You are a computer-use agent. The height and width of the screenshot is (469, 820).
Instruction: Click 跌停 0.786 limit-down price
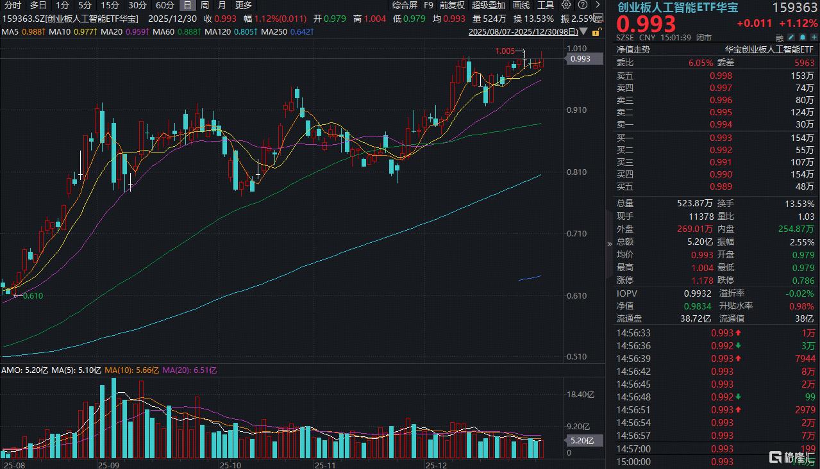pos(803,280)
